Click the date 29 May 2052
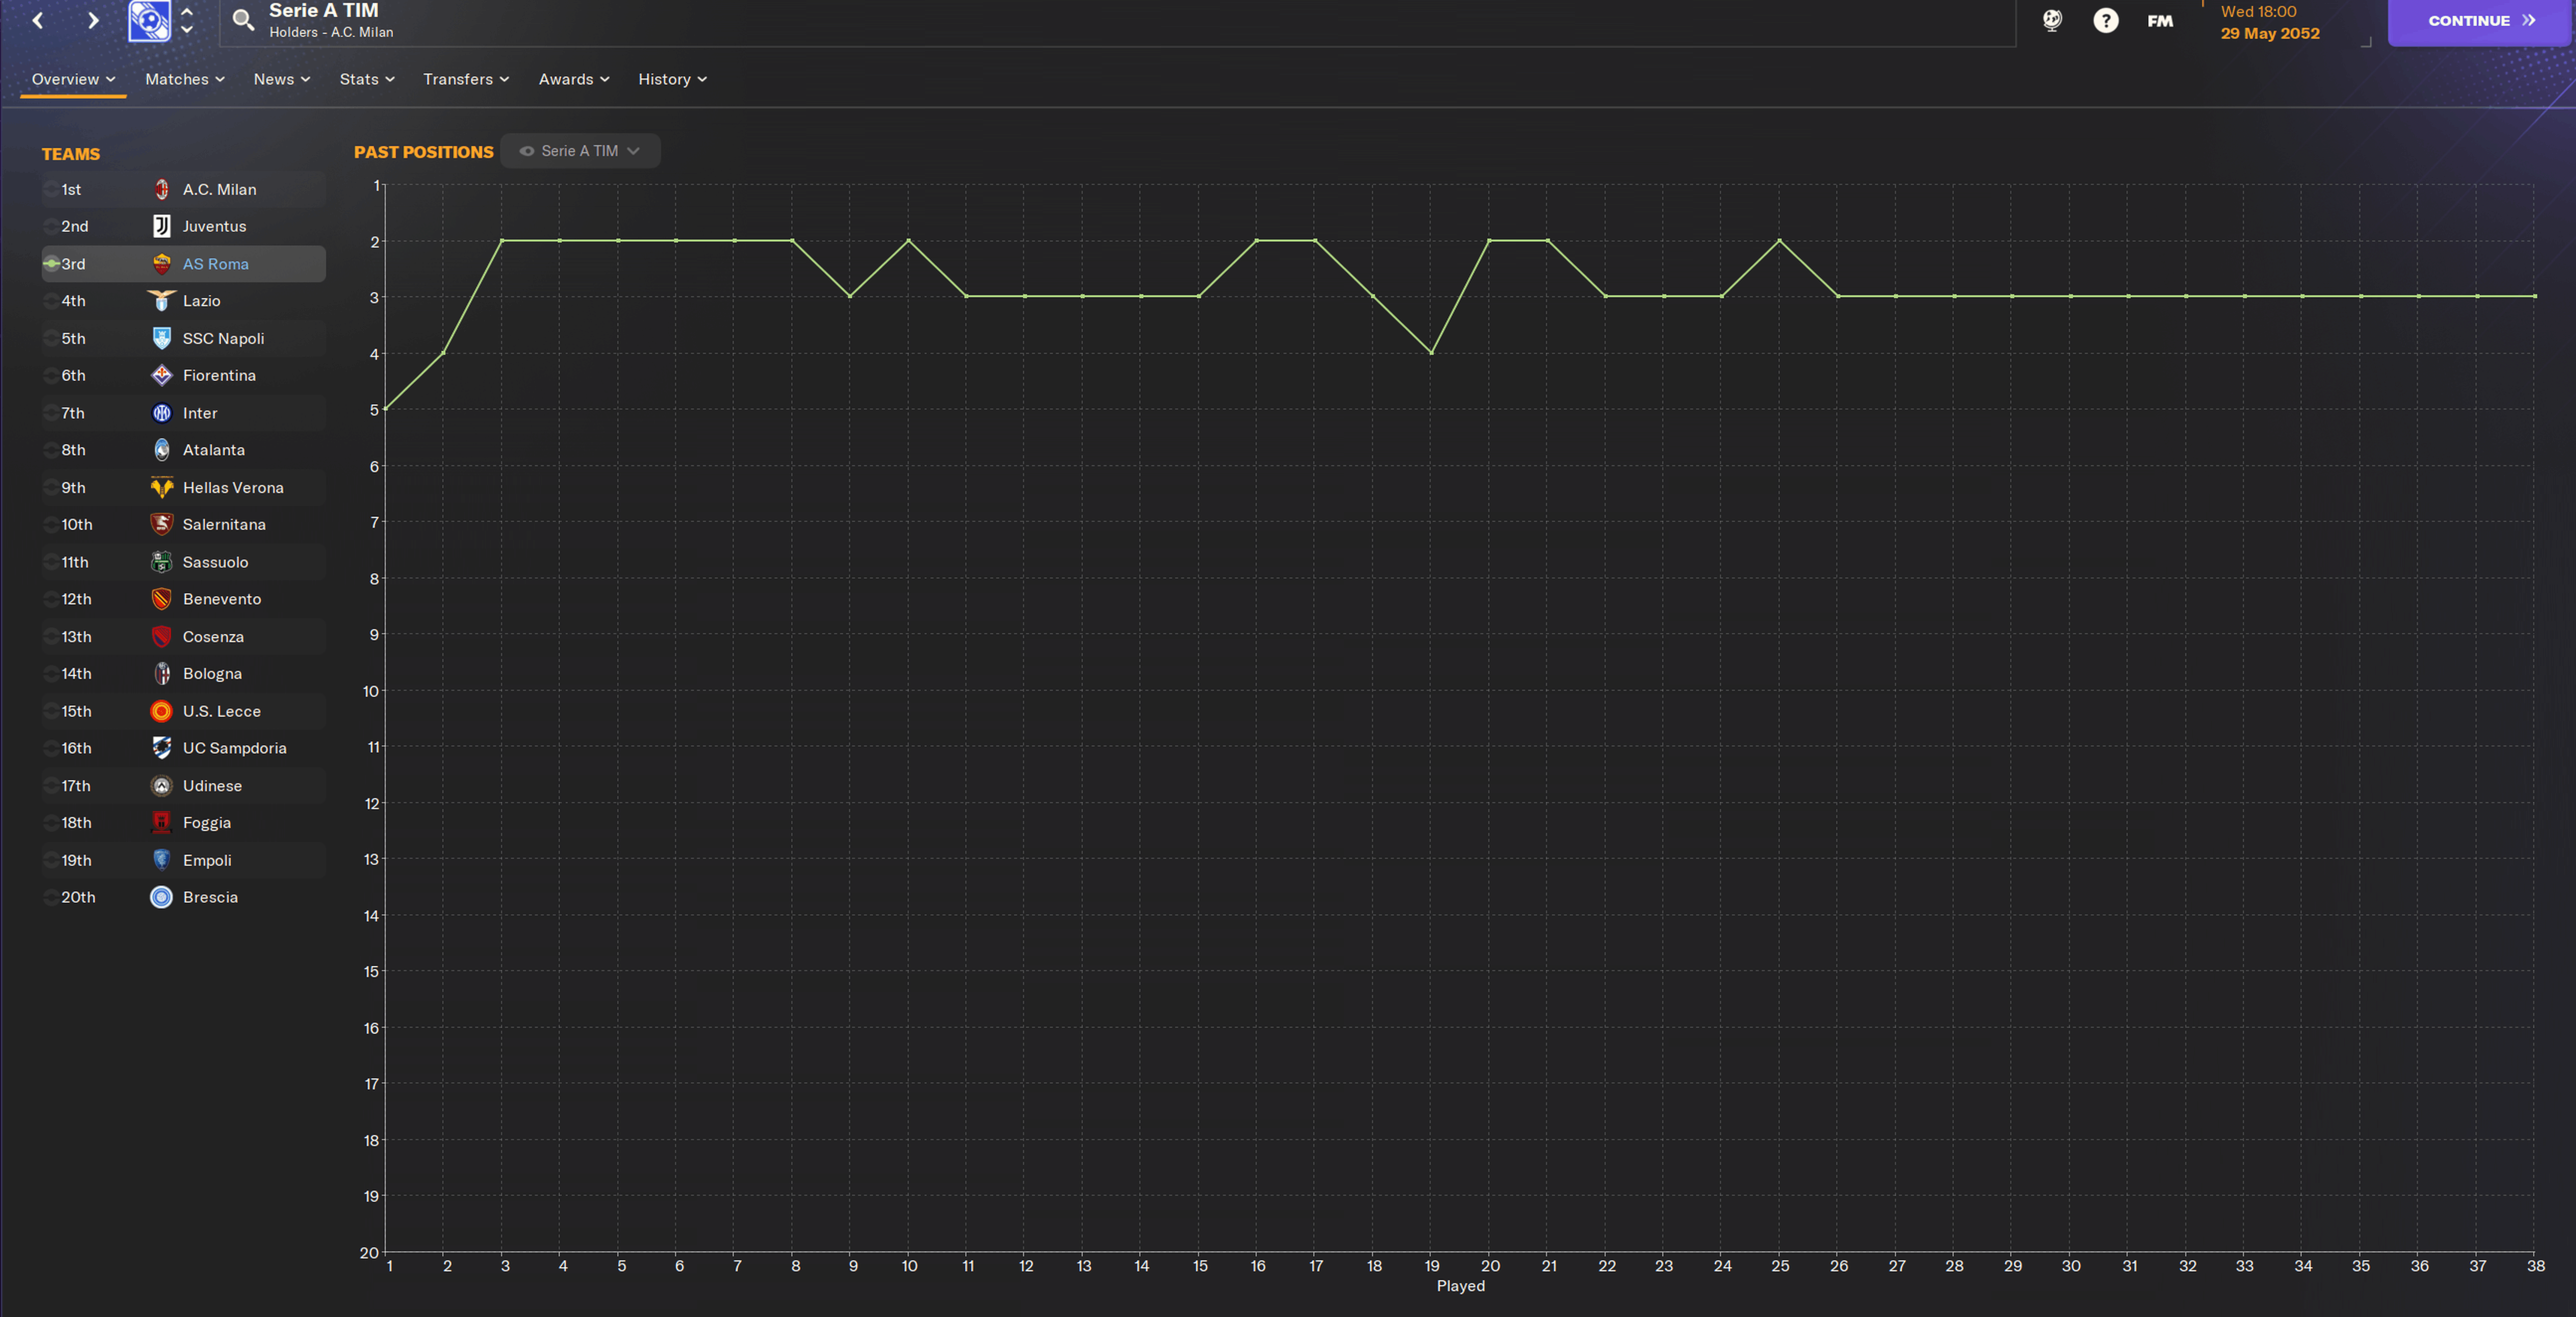 (2269, 33)
